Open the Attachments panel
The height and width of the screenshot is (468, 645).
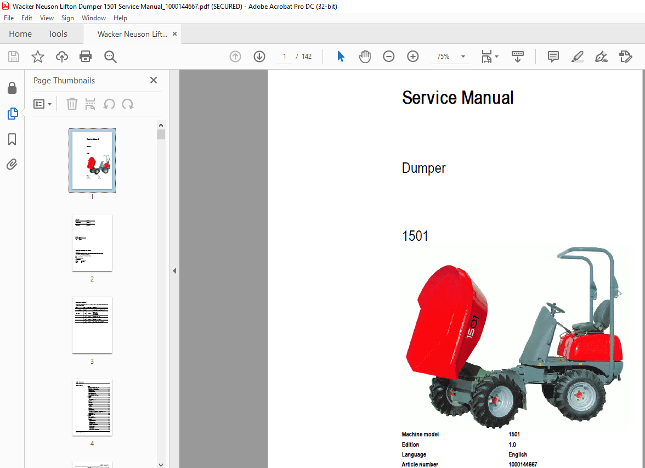click(x=12, y=164)
